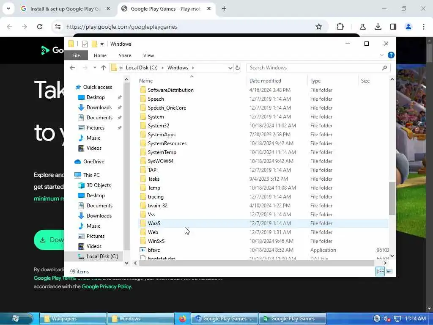Click muted volume tray icon
This screenshot has width=433, height=325.
386,319
